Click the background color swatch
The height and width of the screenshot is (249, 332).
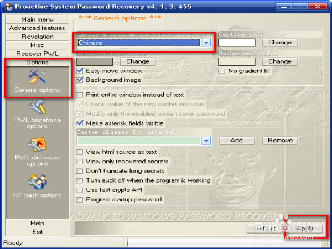click(x=237, y=61)
